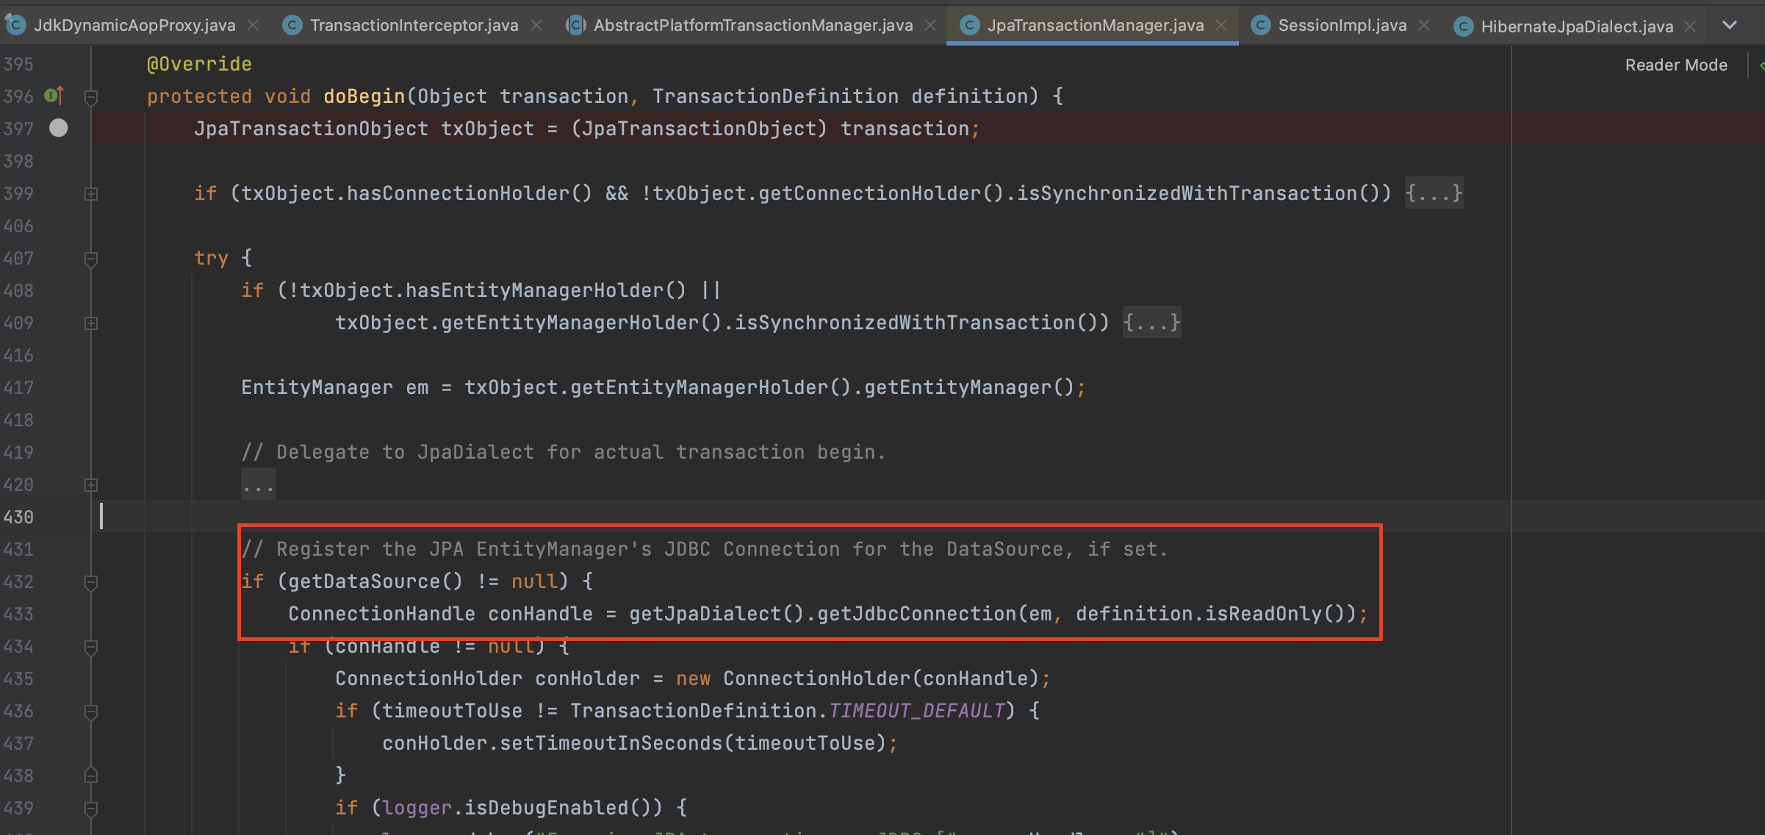Click the folded ... placeholder on line 420
This screenshot has height=835, width=1765.
[x=258, y=485]
